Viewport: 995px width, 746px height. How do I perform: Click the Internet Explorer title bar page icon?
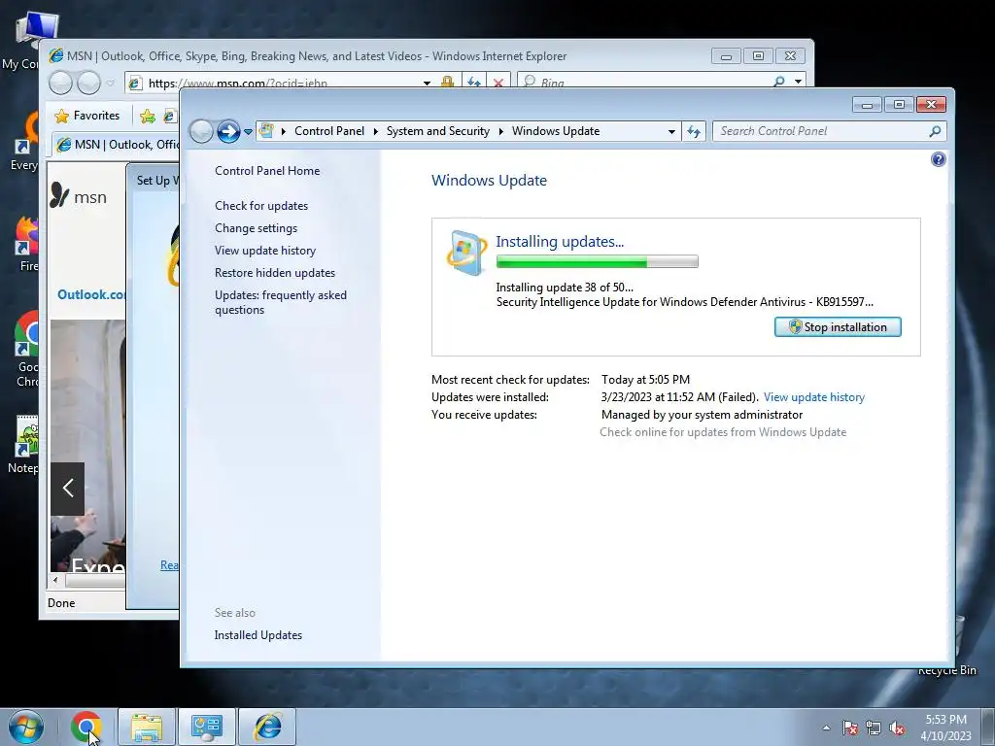[x=55, y=55]
